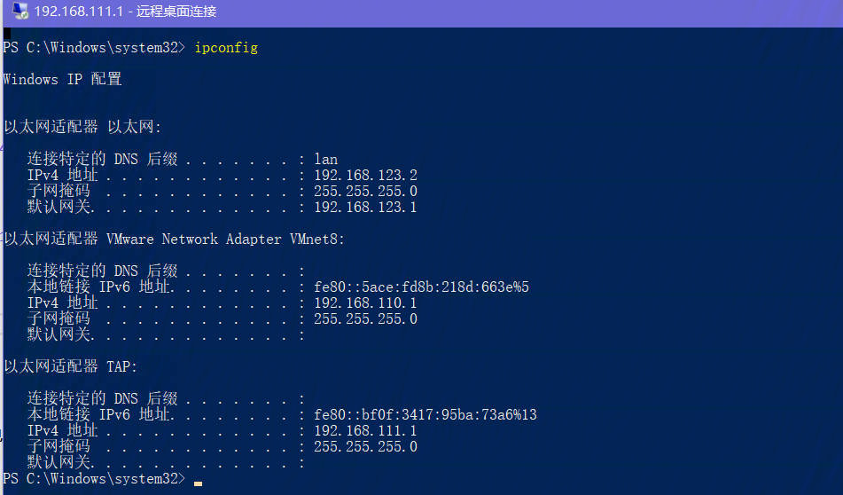Click the IPv6 address fe80::5ace:fd8b:218d:663e%5
Image resolution: width=843 pixels, height=495 pixels.
click(422, 287)
